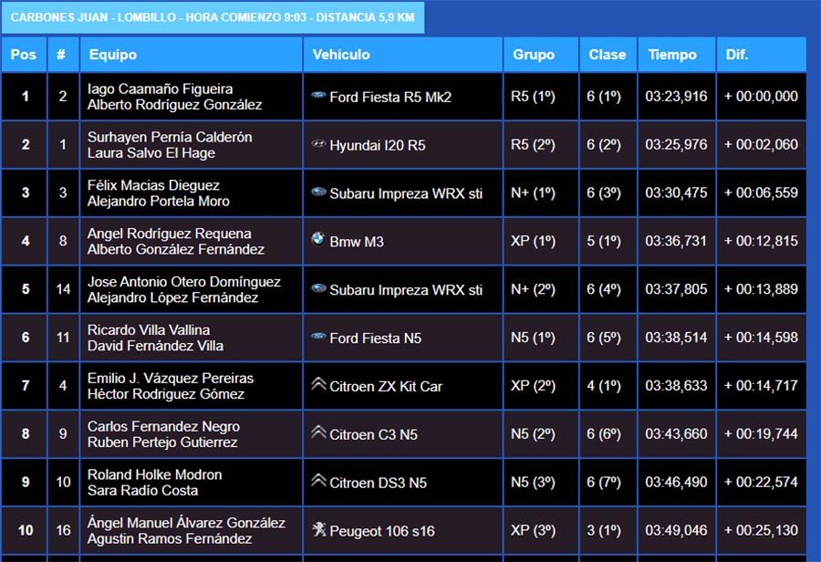Click the Ford logo beside Fiesta R5 Mk2
821x562 pixels.
318,96
